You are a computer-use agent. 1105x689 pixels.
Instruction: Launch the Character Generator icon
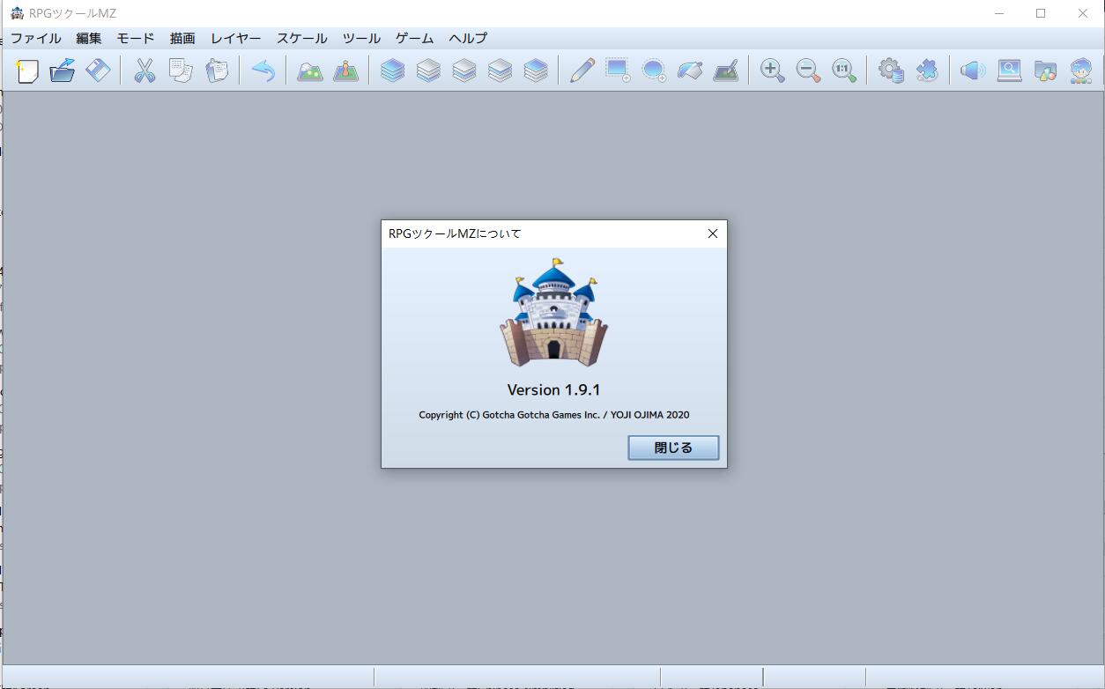[x=1081, y=70]
